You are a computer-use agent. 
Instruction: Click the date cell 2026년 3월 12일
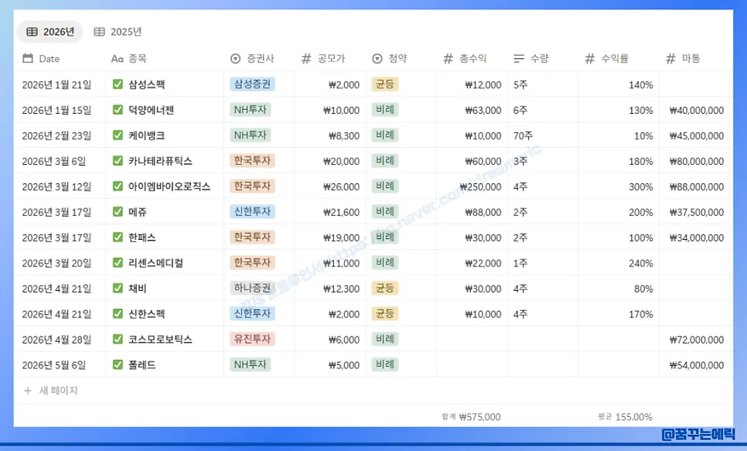56,187
